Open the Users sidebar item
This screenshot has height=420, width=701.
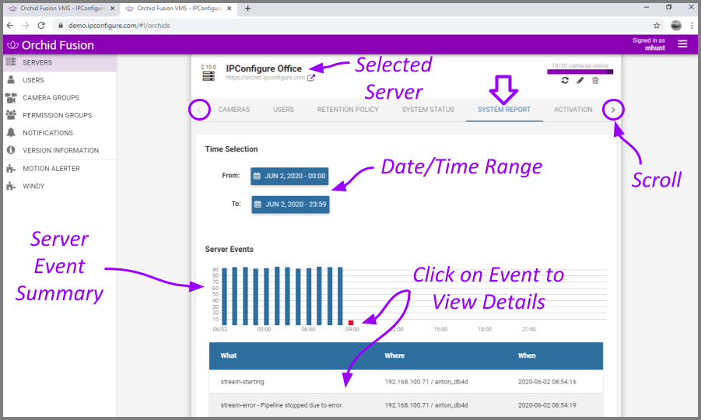(x=60, y=80)
